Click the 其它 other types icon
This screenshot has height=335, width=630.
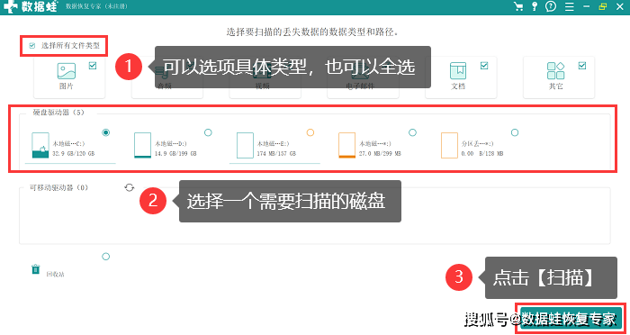tap(555, 71)
